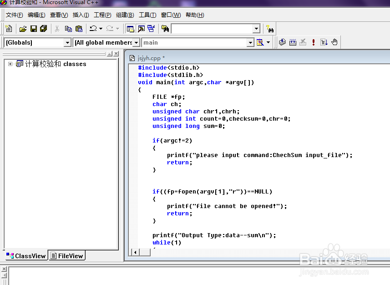Open the 文件(F) menu
Image resolution: width=390 pixels, height=285 pixels.
[x=15, y=15]
